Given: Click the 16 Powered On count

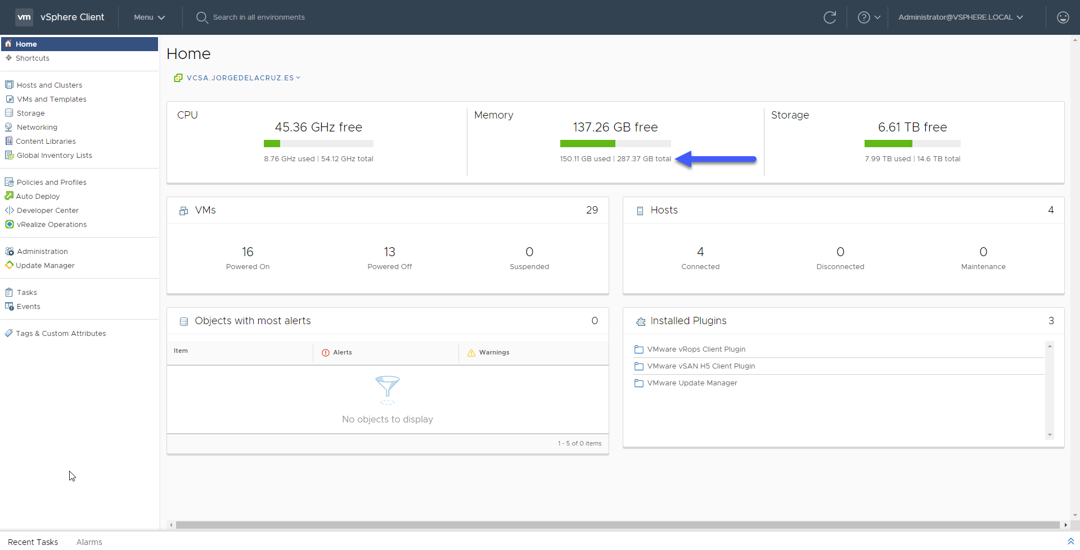Looking at the screenshot, I should (247, 252).
